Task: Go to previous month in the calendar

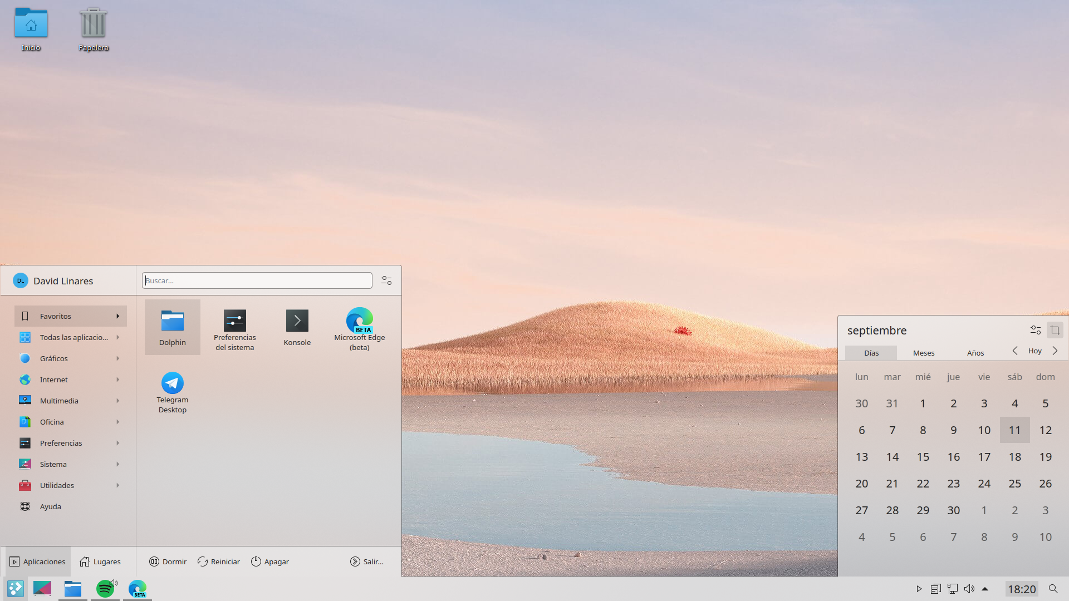Action: point(1015,351)
